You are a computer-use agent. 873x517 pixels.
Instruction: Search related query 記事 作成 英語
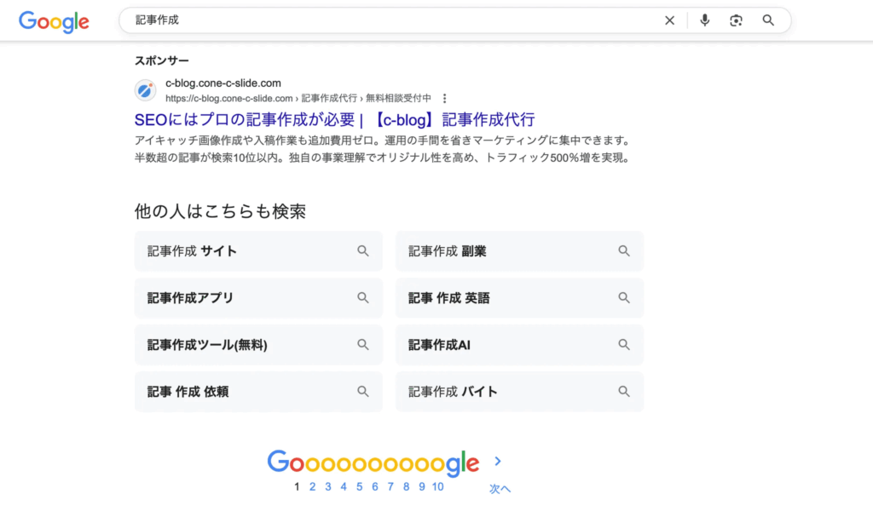pyautogui.click(x=519, y=298)
